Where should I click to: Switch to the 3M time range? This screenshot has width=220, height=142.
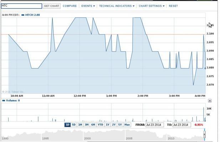87,125
